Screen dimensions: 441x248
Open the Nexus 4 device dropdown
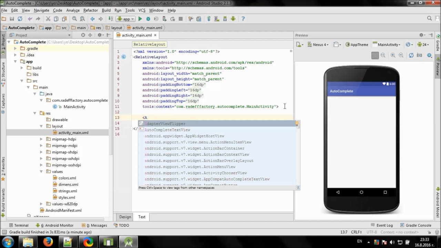318,44
